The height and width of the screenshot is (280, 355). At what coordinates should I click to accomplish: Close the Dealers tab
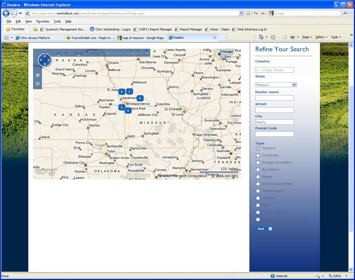coord(215,38)
